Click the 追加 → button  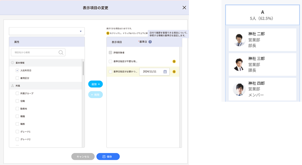95,84
